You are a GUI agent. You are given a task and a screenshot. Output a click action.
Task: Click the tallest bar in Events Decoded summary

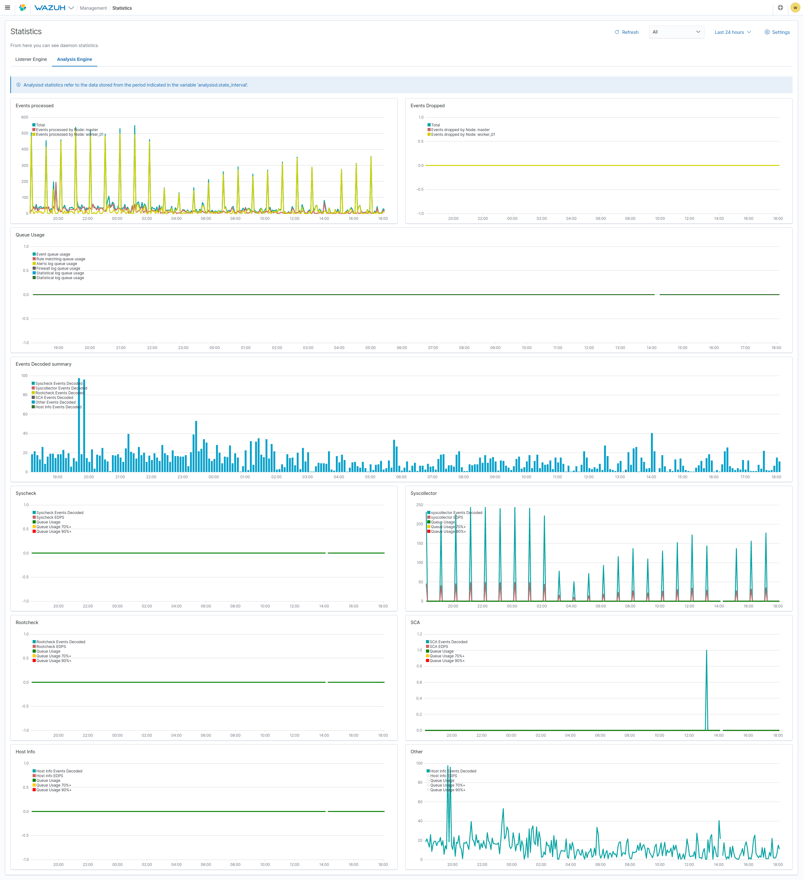pos(79,425)
